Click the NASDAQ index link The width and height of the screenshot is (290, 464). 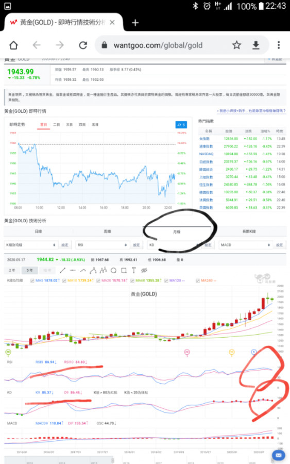[x=206, y=154]
